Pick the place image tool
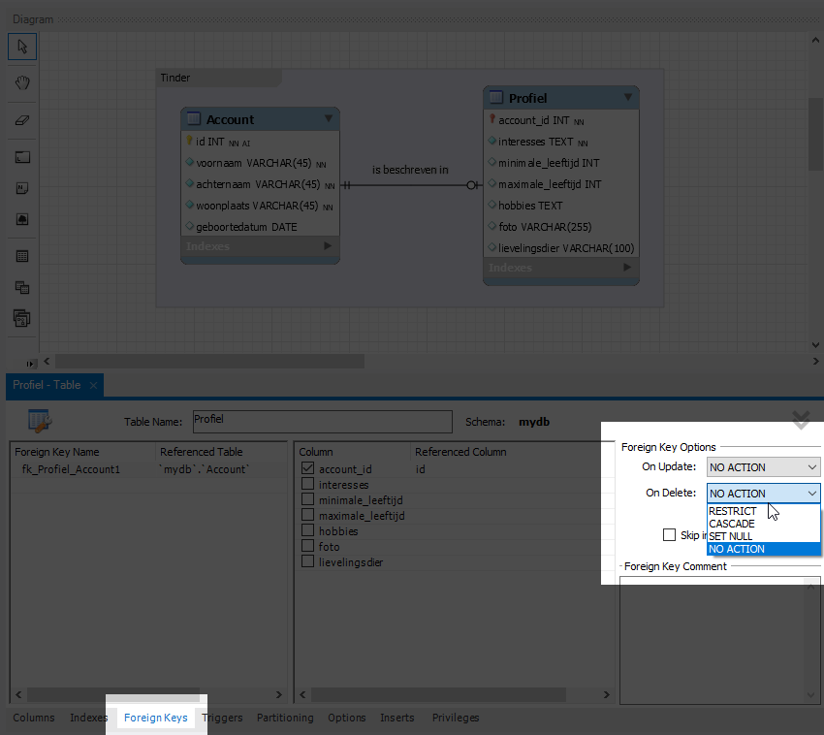Image resolution: width=824 pixels, height=735 pixels. [21, 219]
